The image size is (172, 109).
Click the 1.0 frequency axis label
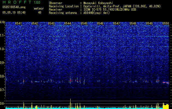[x=2, y=49]
